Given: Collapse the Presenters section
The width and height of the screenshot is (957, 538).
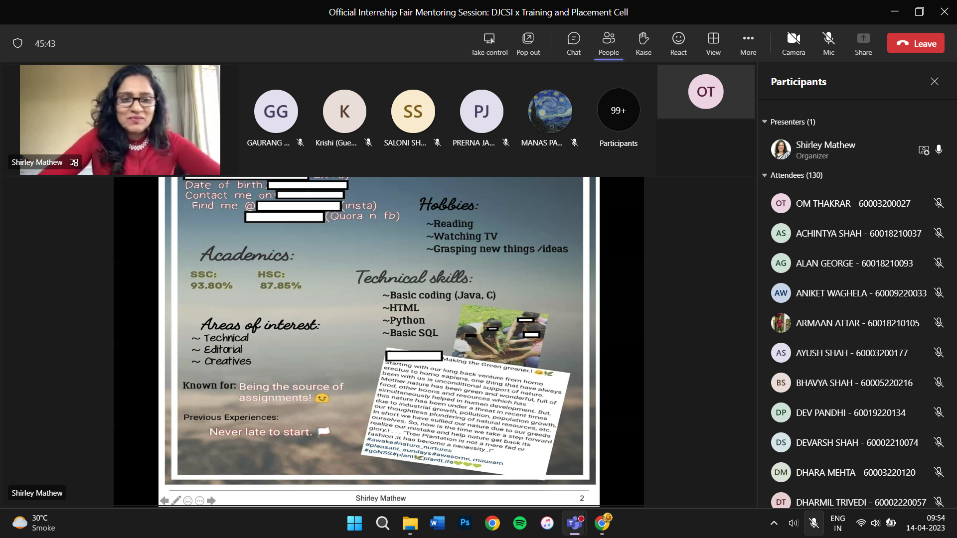Looking at the screenshot, I should 765,122.
